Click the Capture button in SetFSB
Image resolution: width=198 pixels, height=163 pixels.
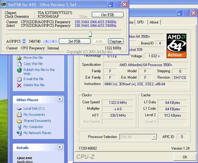click(x=116, y=41)
